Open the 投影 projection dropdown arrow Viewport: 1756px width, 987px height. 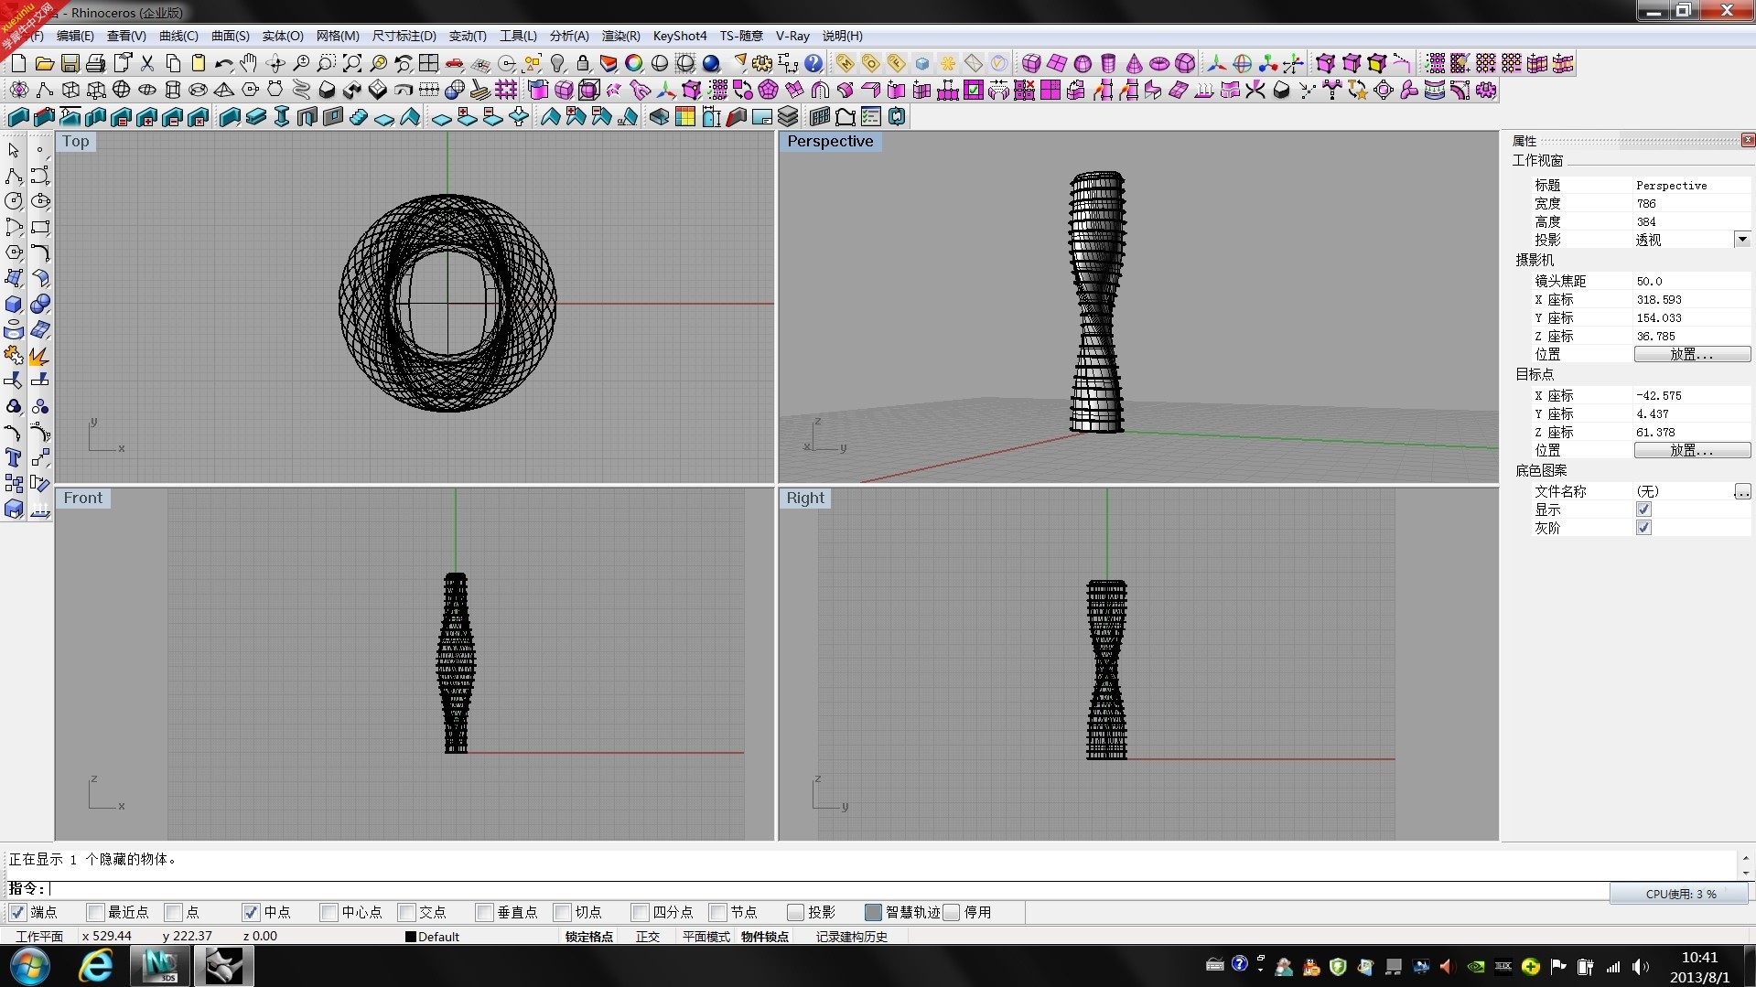pyautogui.click(x=1742, y=240)
